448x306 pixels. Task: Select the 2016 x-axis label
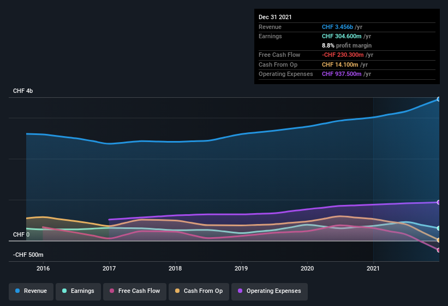point(43,268)
